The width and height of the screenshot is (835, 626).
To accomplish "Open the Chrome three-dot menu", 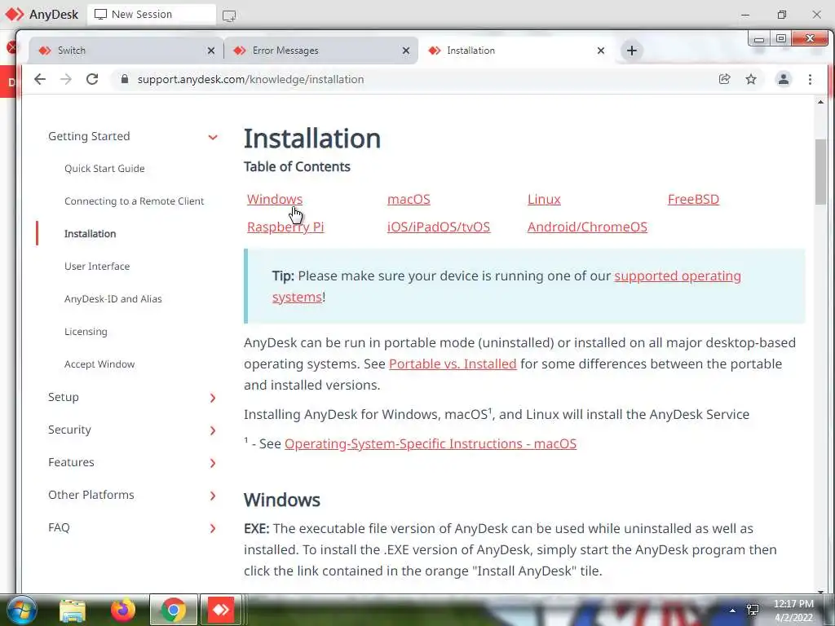I will click(x=810, y=79).
